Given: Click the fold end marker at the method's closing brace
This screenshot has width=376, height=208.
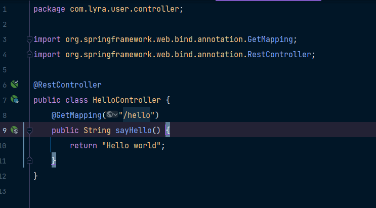Looking at the screenshot, I should coord(29,160).
